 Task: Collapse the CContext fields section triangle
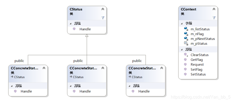click(182, 23)
